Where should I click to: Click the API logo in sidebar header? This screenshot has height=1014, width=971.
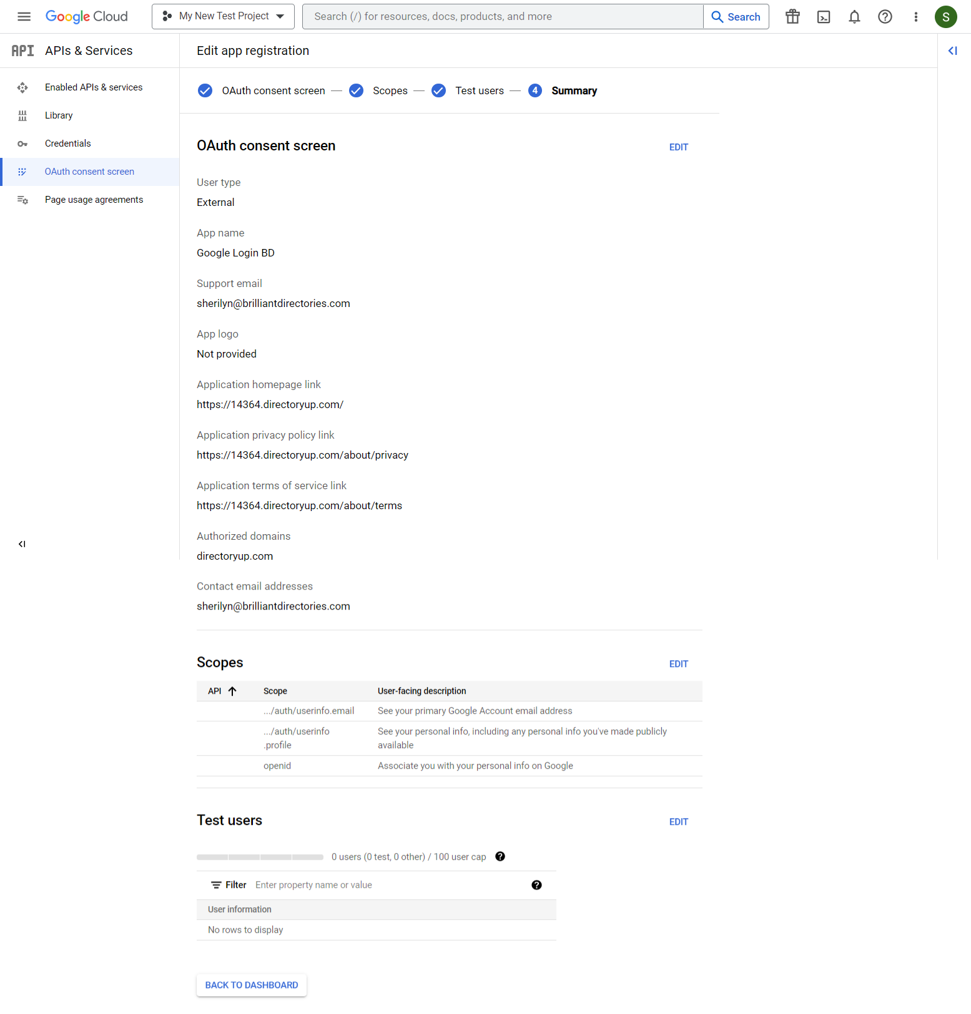point(23,51)
